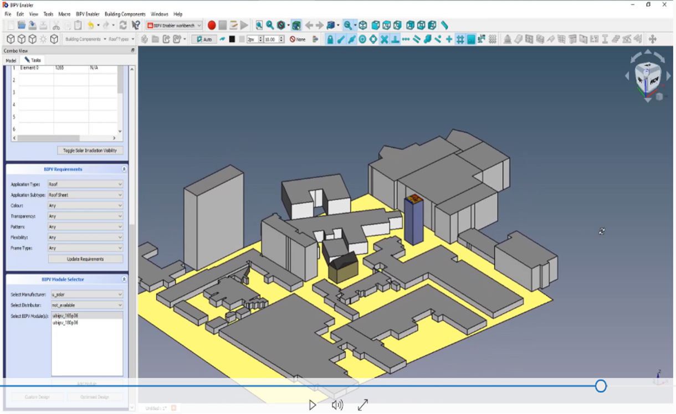Open the Application Type dropdown
The image size is (676, 414).
pyautogui.click(x=85, y=184)
